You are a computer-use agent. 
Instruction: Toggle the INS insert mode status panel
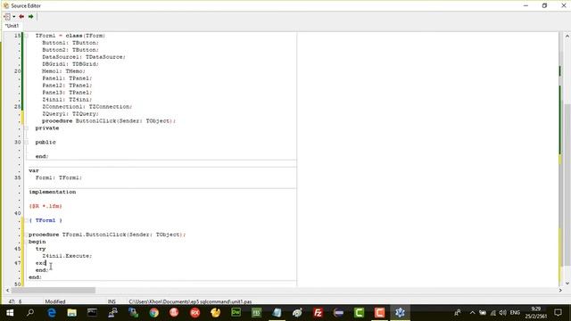pos(112,301)
